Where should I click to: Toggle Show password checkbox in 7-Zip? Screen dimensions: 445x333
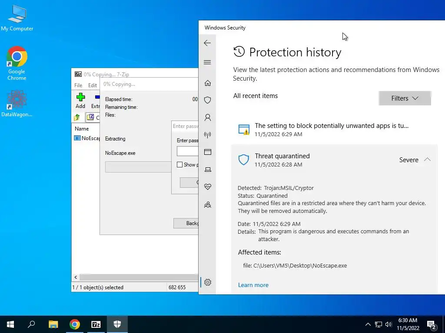click(179, 164)
